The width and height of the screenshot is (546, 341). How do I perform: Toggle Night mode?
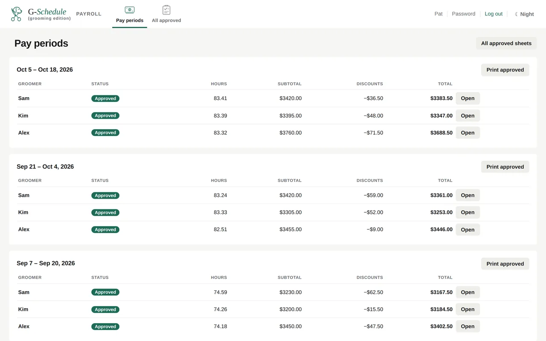click(524, 14)
